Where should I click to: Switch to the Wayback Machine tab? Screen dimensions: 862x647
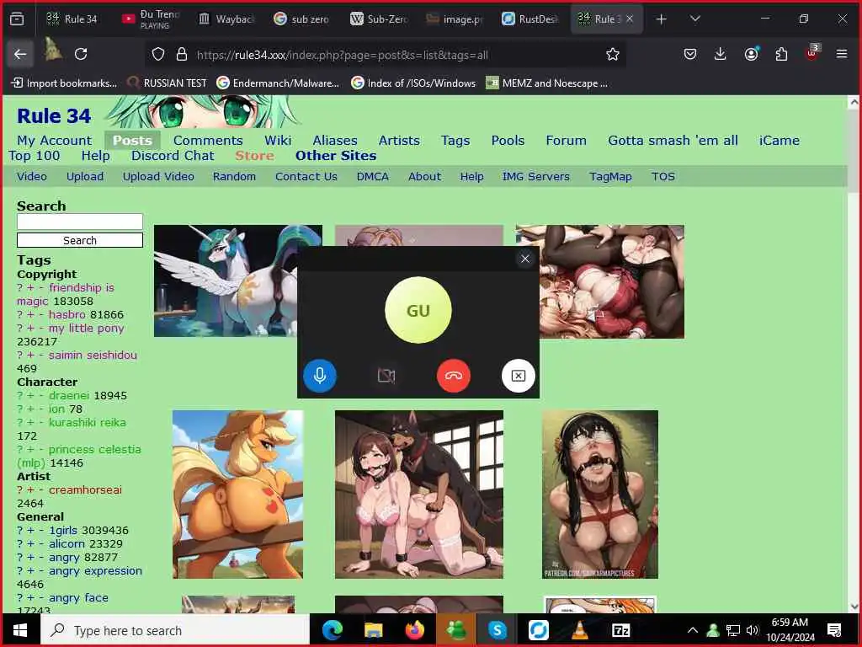pyautogui.click(x=226, y=19)
